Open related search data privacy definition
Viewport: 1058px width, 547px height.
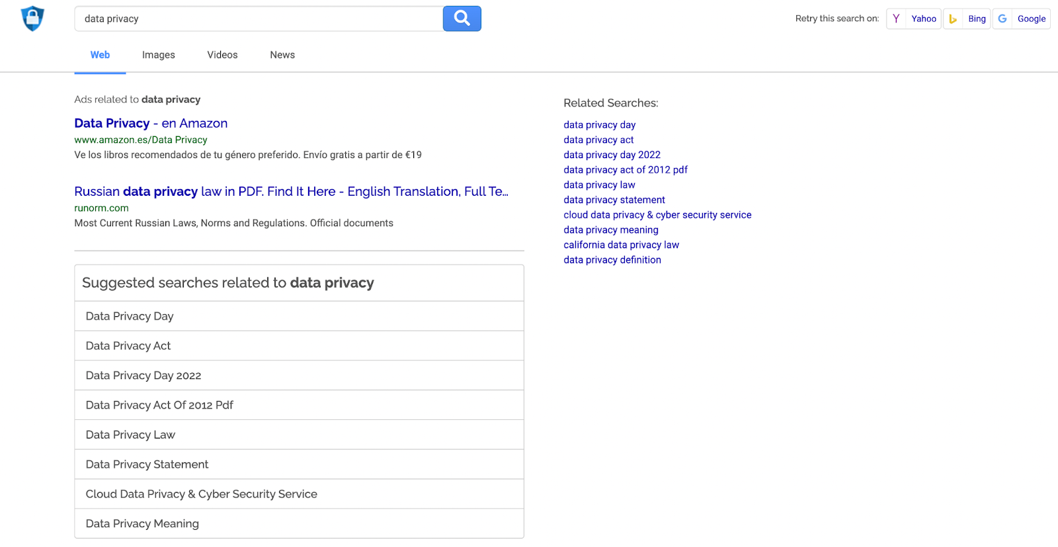[x=612, y=260]
